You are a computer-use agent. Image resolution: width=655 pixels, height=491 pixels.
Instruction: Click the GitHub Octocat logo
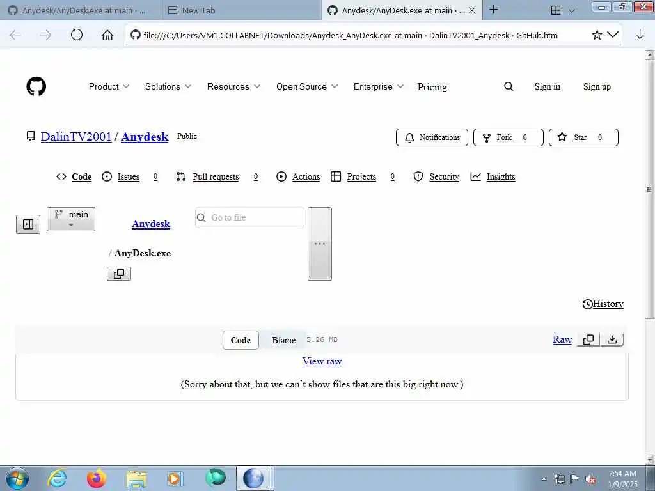[36, 86]
